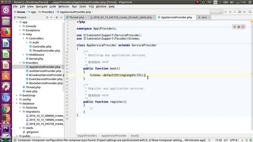Launch Firefox from the Ubuntu dock
Screen dimensions: 253x142
point(6,32)
